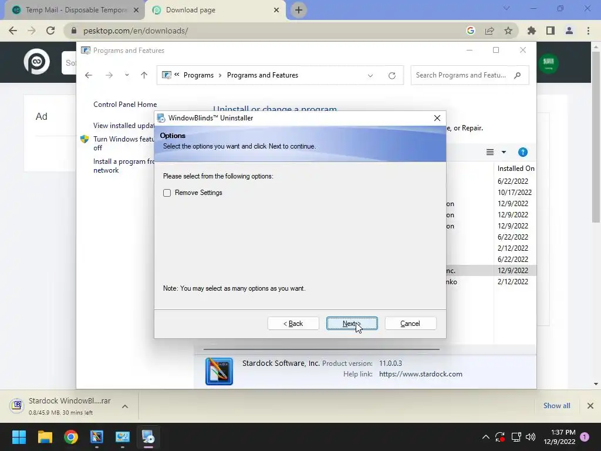Screen dimensions: 601x451
Task: Click Search Programs and Features box
Action: click(x=470, y=75)
